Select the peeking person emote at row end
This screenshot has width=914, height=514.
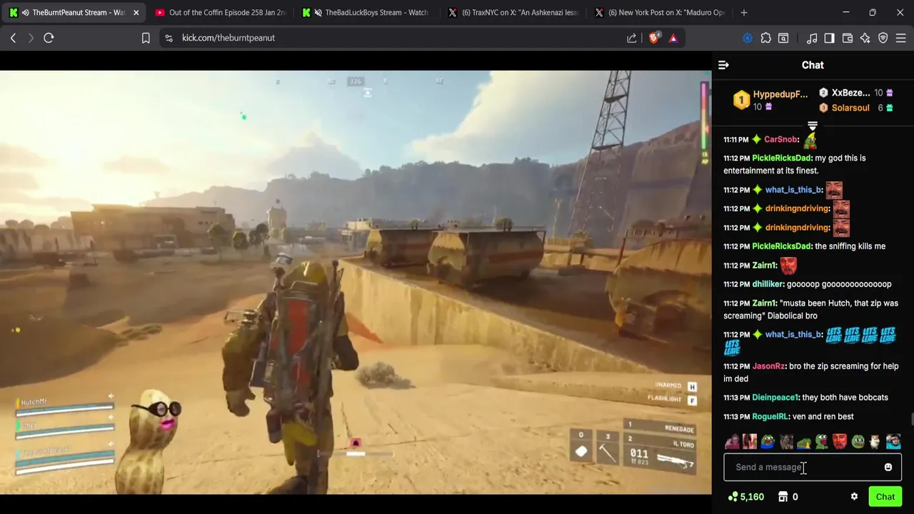coord(893,441)
